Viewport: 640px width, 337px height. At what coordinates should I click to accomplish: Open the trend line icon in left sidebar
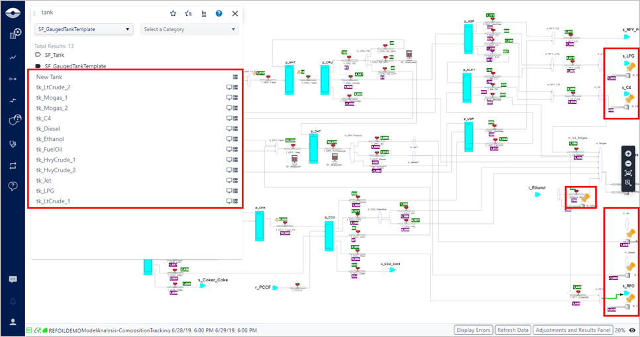click(13, 58)
